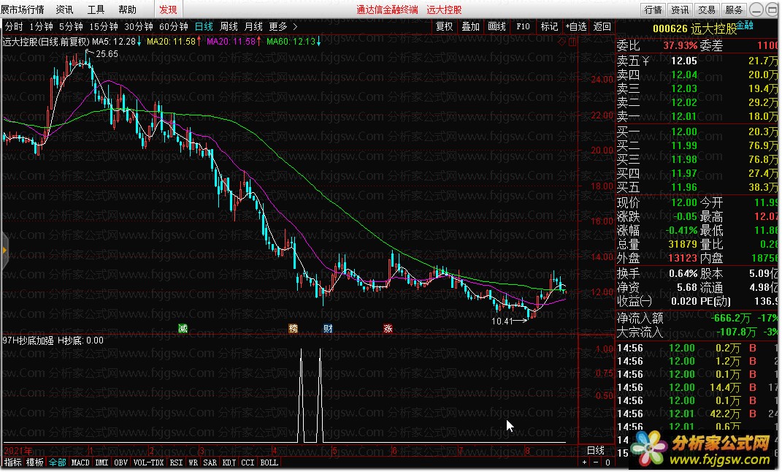This screenshot has width=782, height=472.
Task: Zoom out chart with minus button
Action: [596, 463]
